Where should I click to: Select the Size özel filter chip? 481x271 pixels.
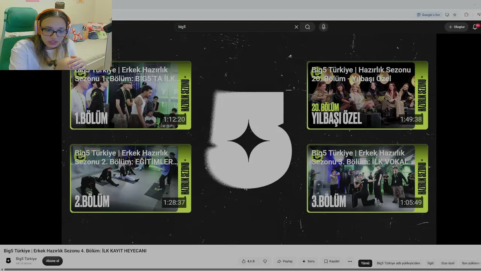(448, 263)
